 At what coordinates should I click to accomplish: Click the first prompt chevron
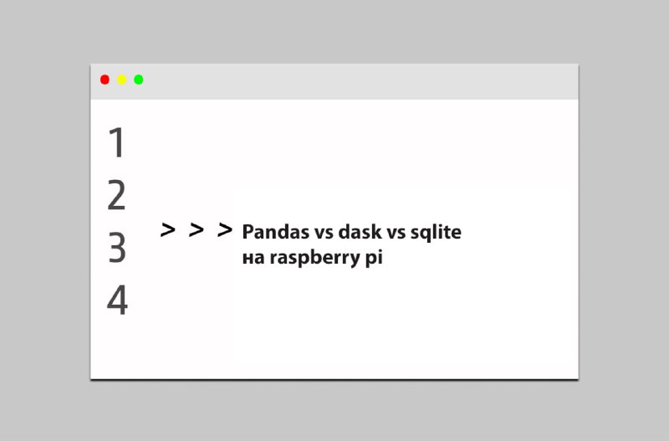[168, 229]
